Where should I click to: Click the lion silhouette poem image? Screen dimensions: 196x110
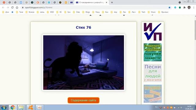click(84, 62)
